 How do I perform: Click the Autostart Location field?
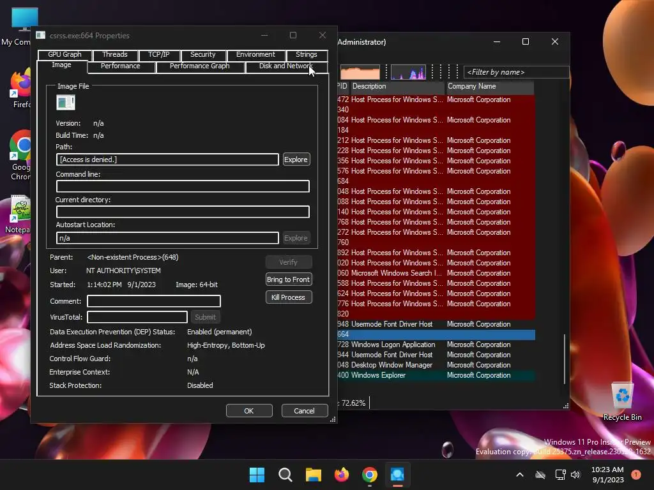point(168,238)
